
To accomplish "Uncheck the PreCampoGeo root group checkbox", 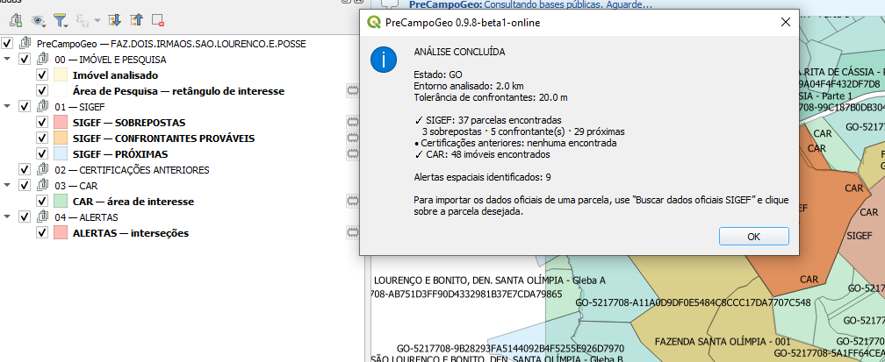I will pyautogui.click(x=7, y=44).
